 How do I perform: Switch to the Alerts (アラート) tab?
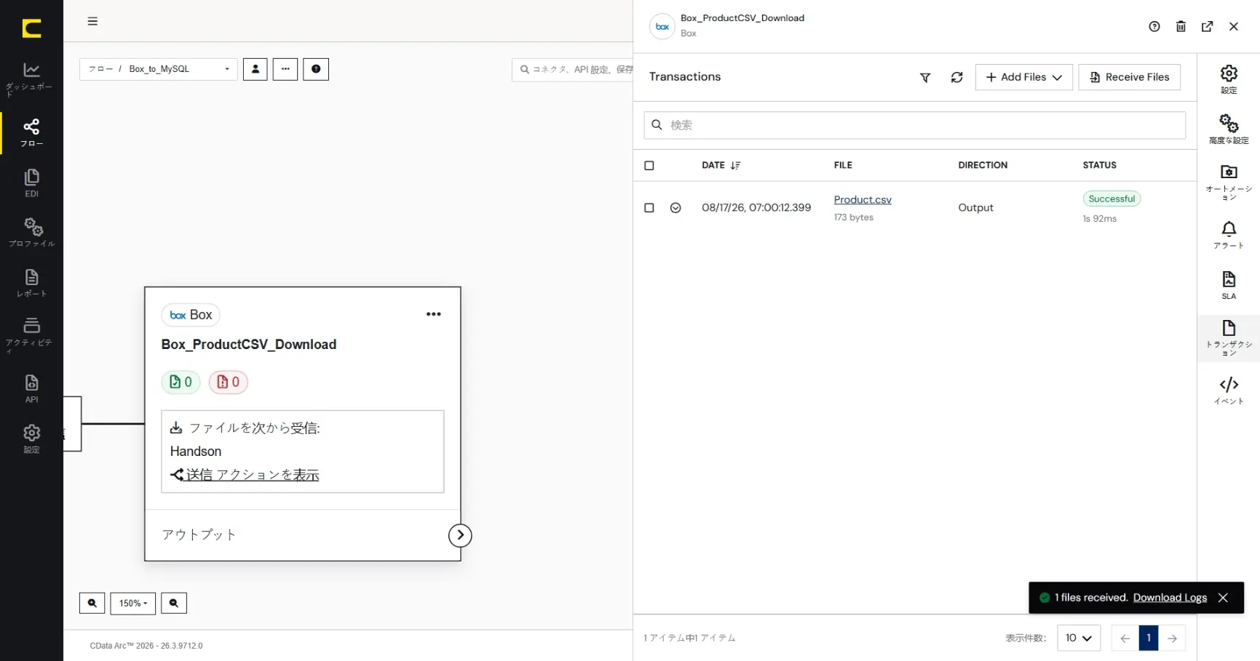[1229, 235]
